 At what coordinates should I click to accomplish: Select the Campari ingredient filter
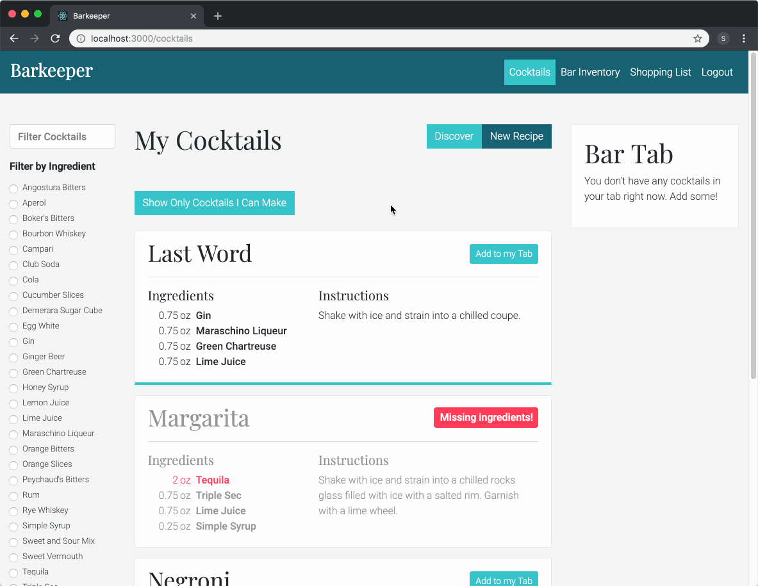[13, 250]
